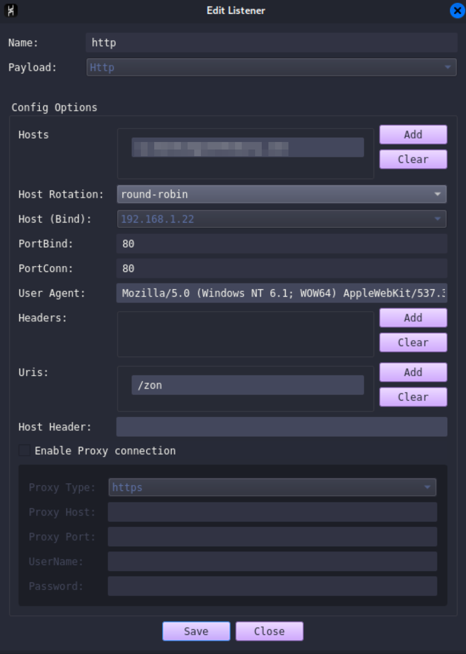Enable Proxy connection checkbox

point(25,450)
